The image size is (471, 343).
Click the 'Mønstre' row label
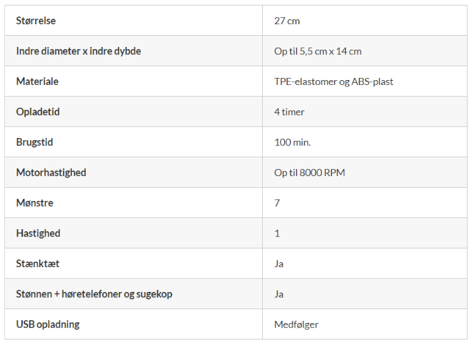(x=35, y=203)
